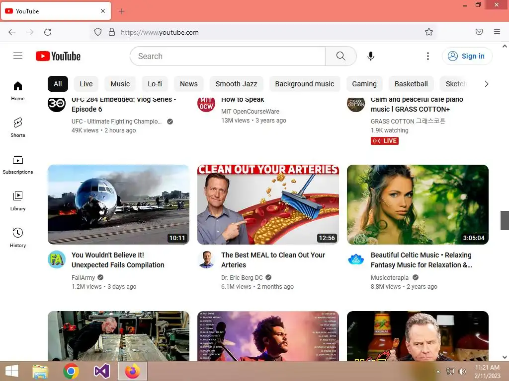The image size is (509, 381).
Task: Open the Pocket save icon
Action: click(x=479, y=32)
